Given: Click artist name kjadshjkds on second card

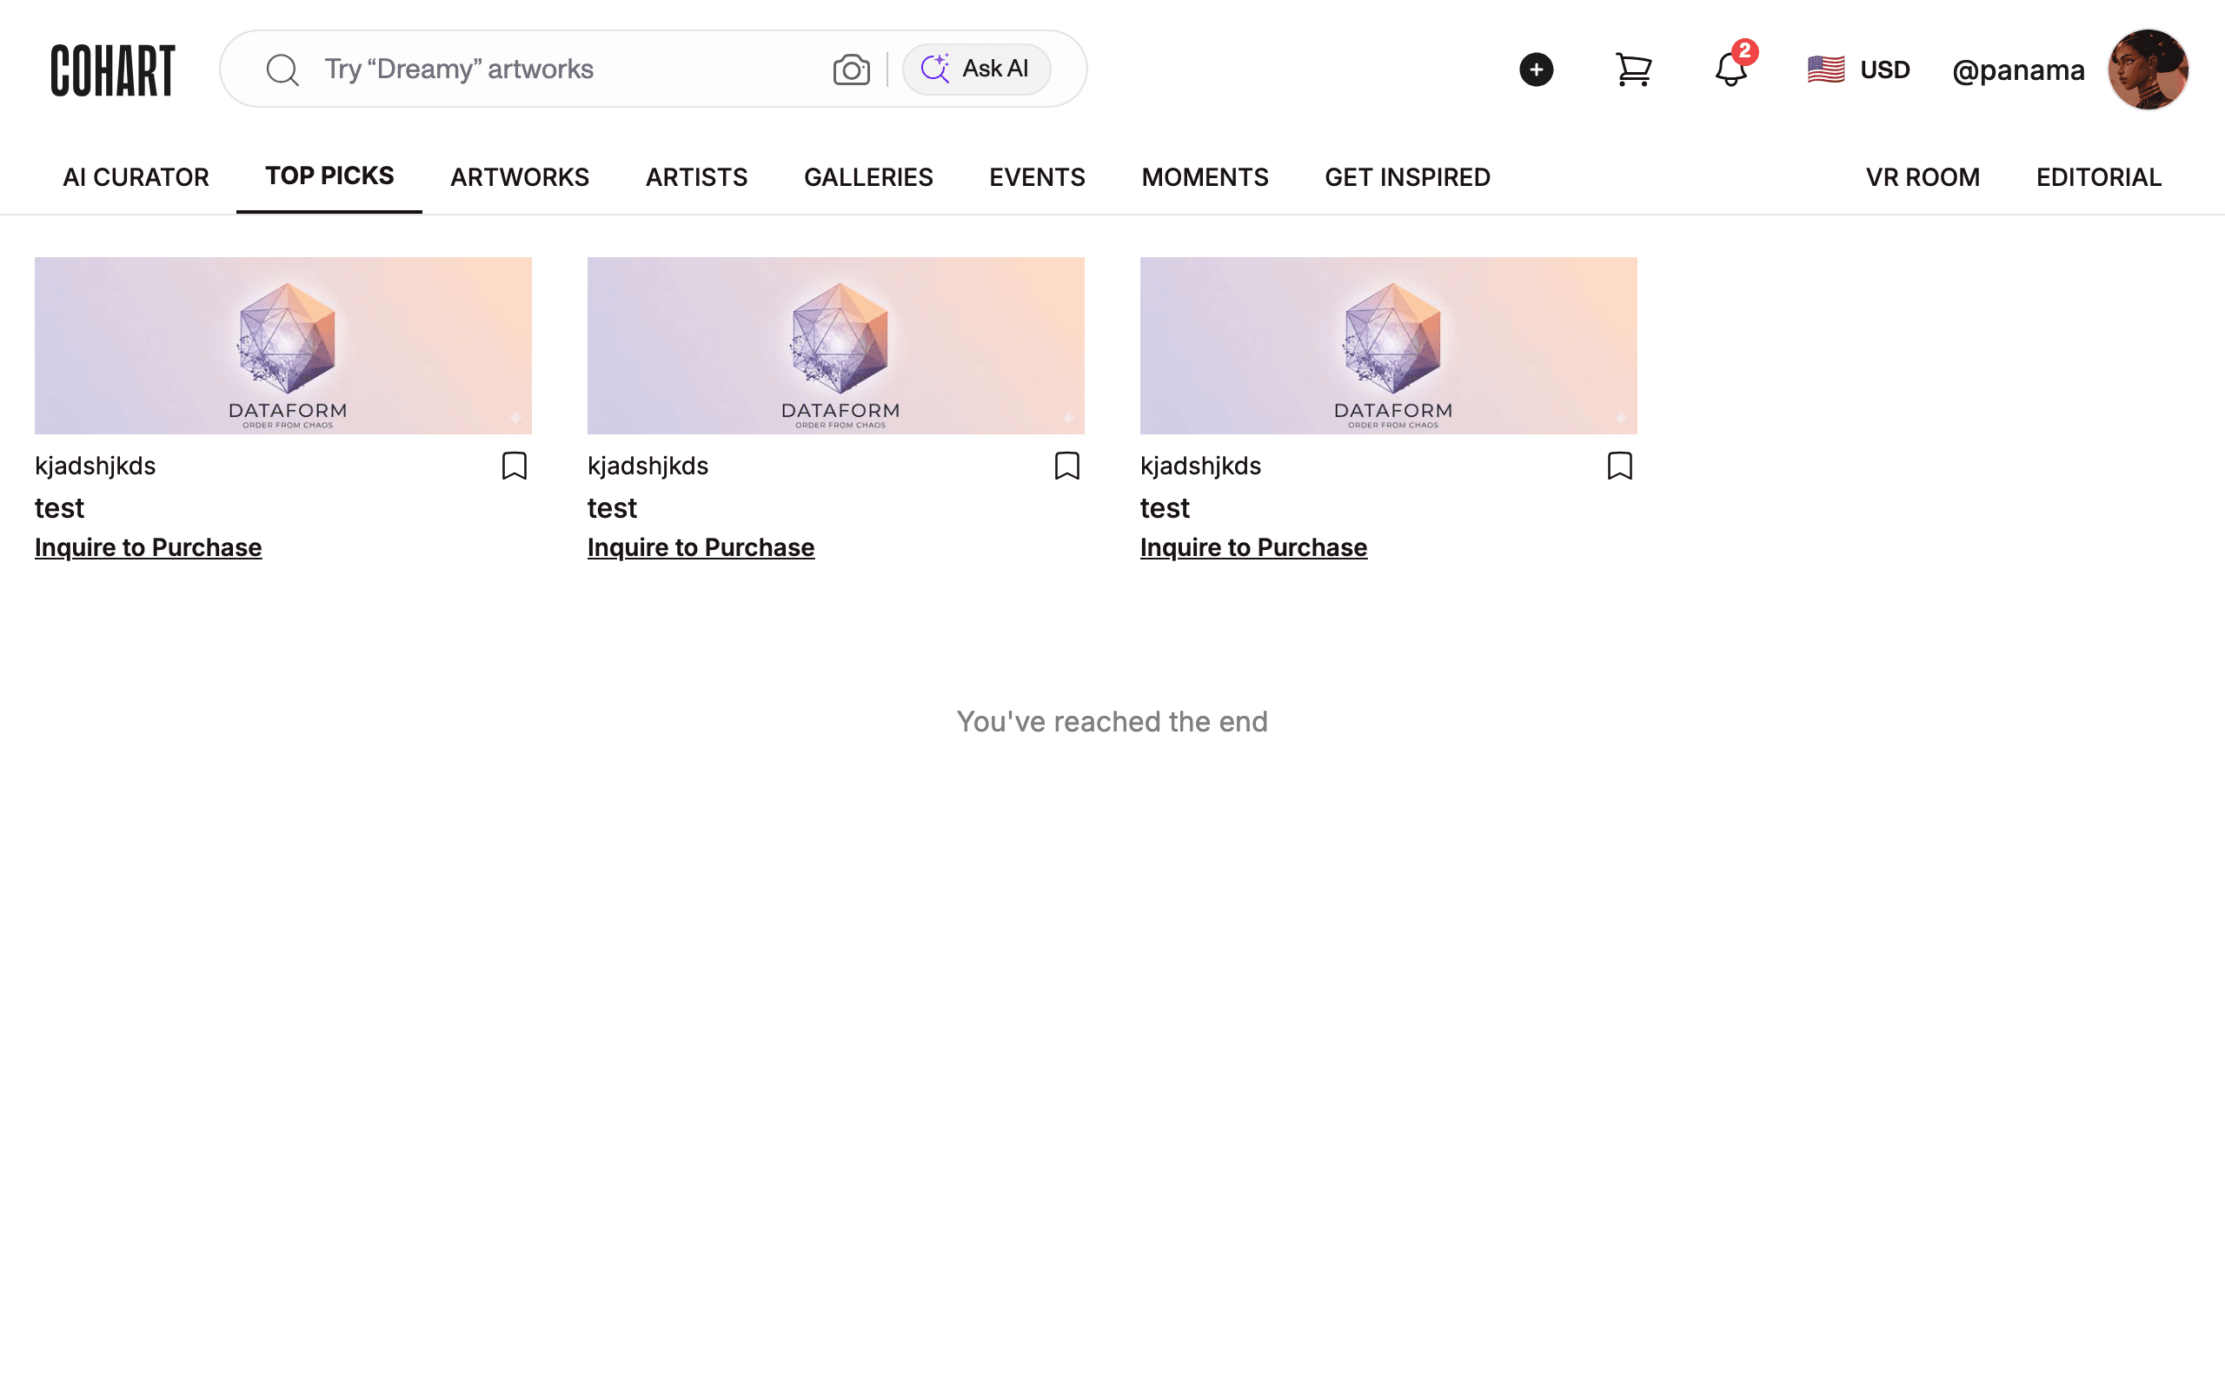Looking at the screenshot, I should click(648, 467).
